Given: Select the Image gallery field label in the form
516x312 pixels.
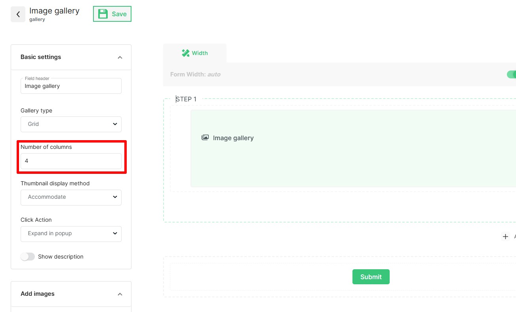Looking at the screenshot, I should coord(233,138).
